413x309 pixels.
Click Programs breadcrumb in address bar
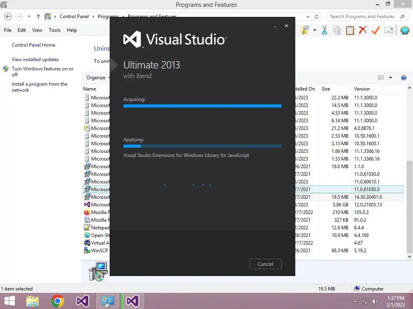[108, 16]
